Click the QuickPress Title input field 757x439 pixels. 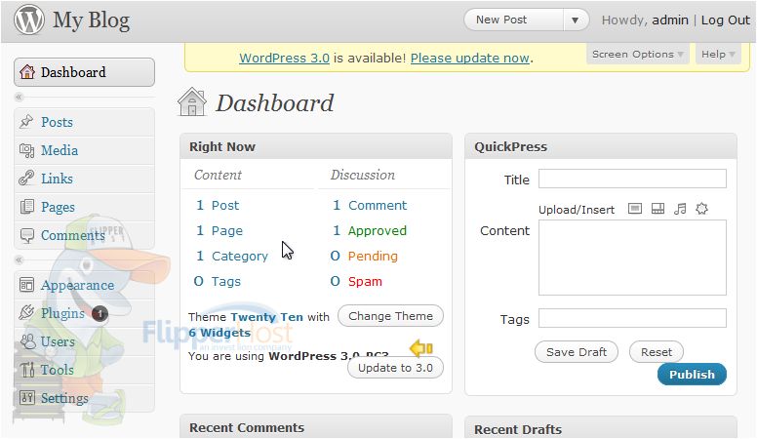pos(632,179)
